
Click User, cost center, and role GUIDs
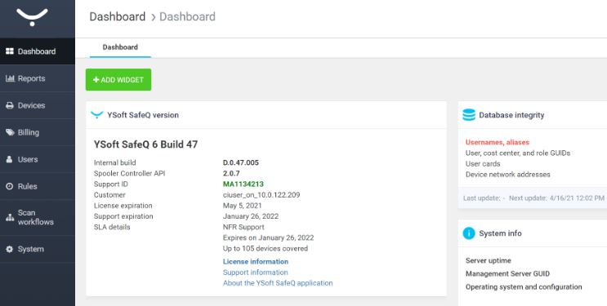(518, 153)
